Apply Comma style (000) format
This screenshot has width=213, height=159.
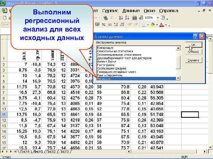(110, 25)
